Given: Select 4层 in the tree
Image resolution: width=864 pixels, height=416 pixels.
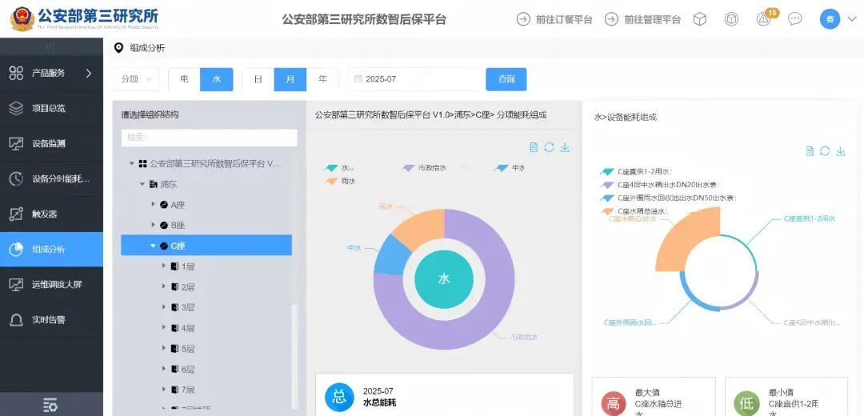Looking at the screenshot, I should [188, 328].
